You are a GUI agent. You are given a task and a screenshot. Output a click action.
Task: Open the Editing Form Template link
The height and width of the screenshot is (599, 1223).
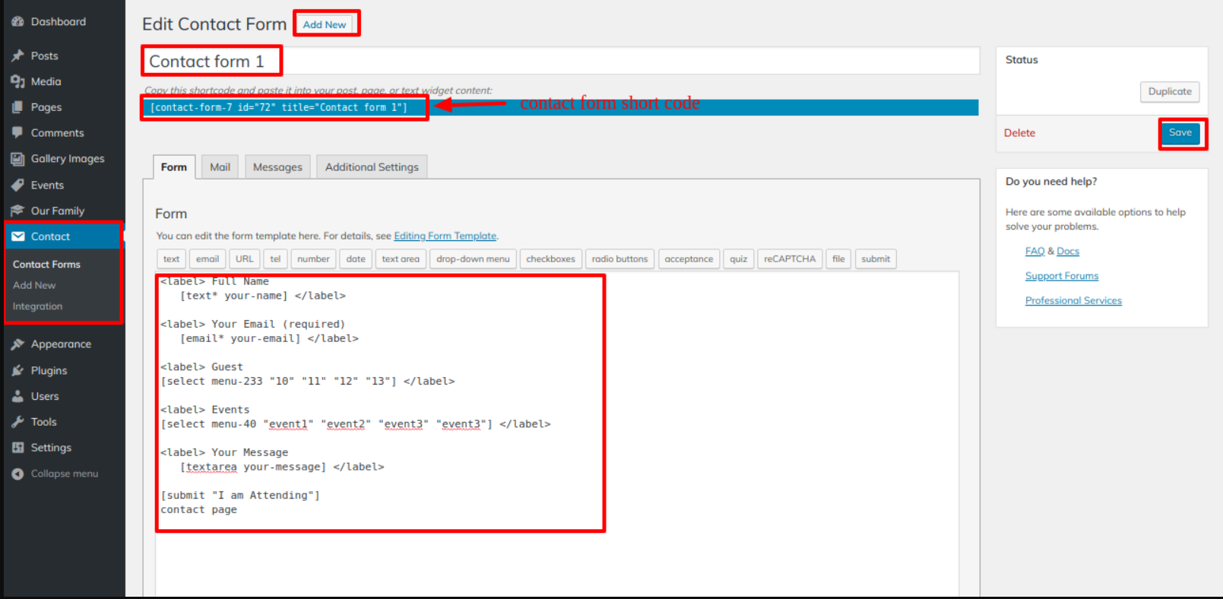pos(445,236)
